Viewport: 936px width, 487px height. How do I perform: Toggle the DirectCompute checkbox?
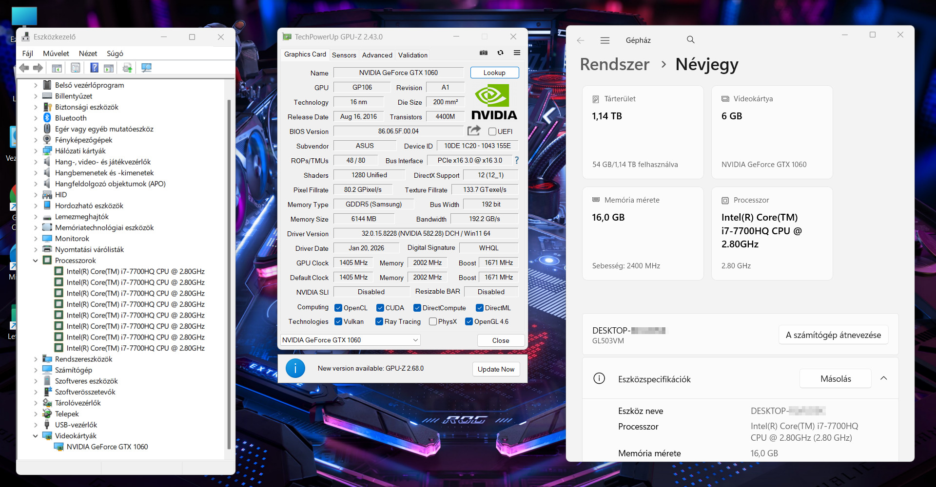click(x=417, y=308)
